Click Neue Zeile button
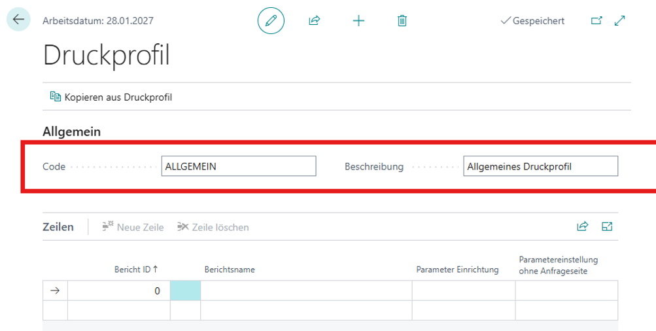 (133, 227)
